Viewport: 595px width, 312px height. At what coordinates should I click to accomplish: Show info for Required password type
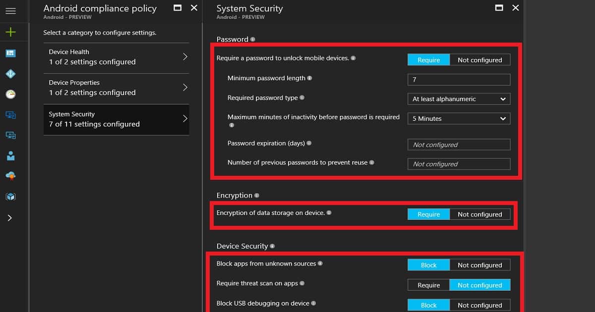coord(302,98)
